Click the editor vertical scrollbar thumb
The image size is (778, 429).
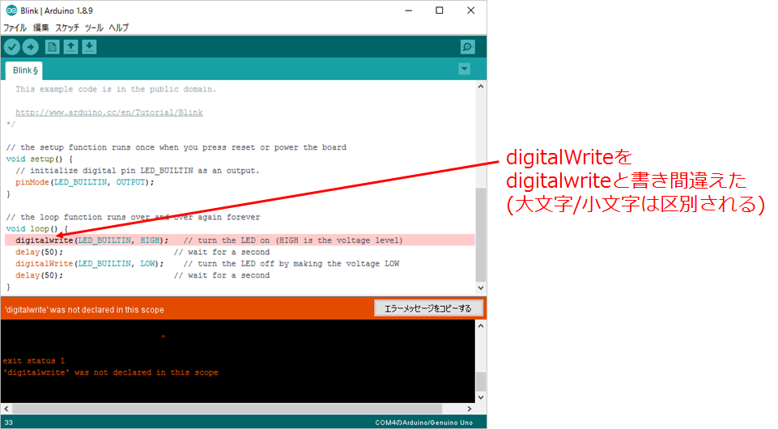pyautogui.click(x=480, y=234)
